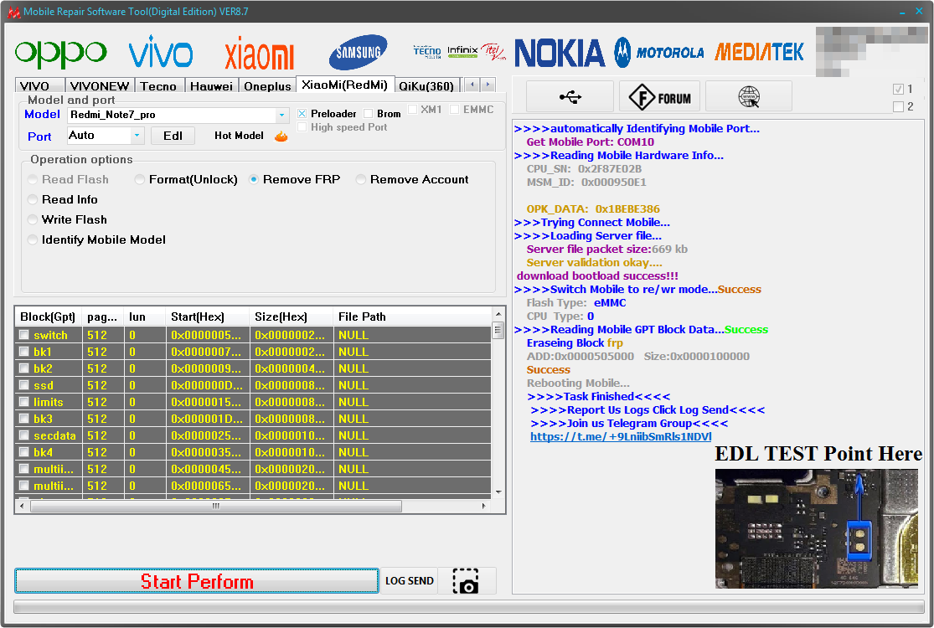The height and width of the screenshot is (628, 934).
Task: Click the OPPO brand logo
Action: coord(61,53)
